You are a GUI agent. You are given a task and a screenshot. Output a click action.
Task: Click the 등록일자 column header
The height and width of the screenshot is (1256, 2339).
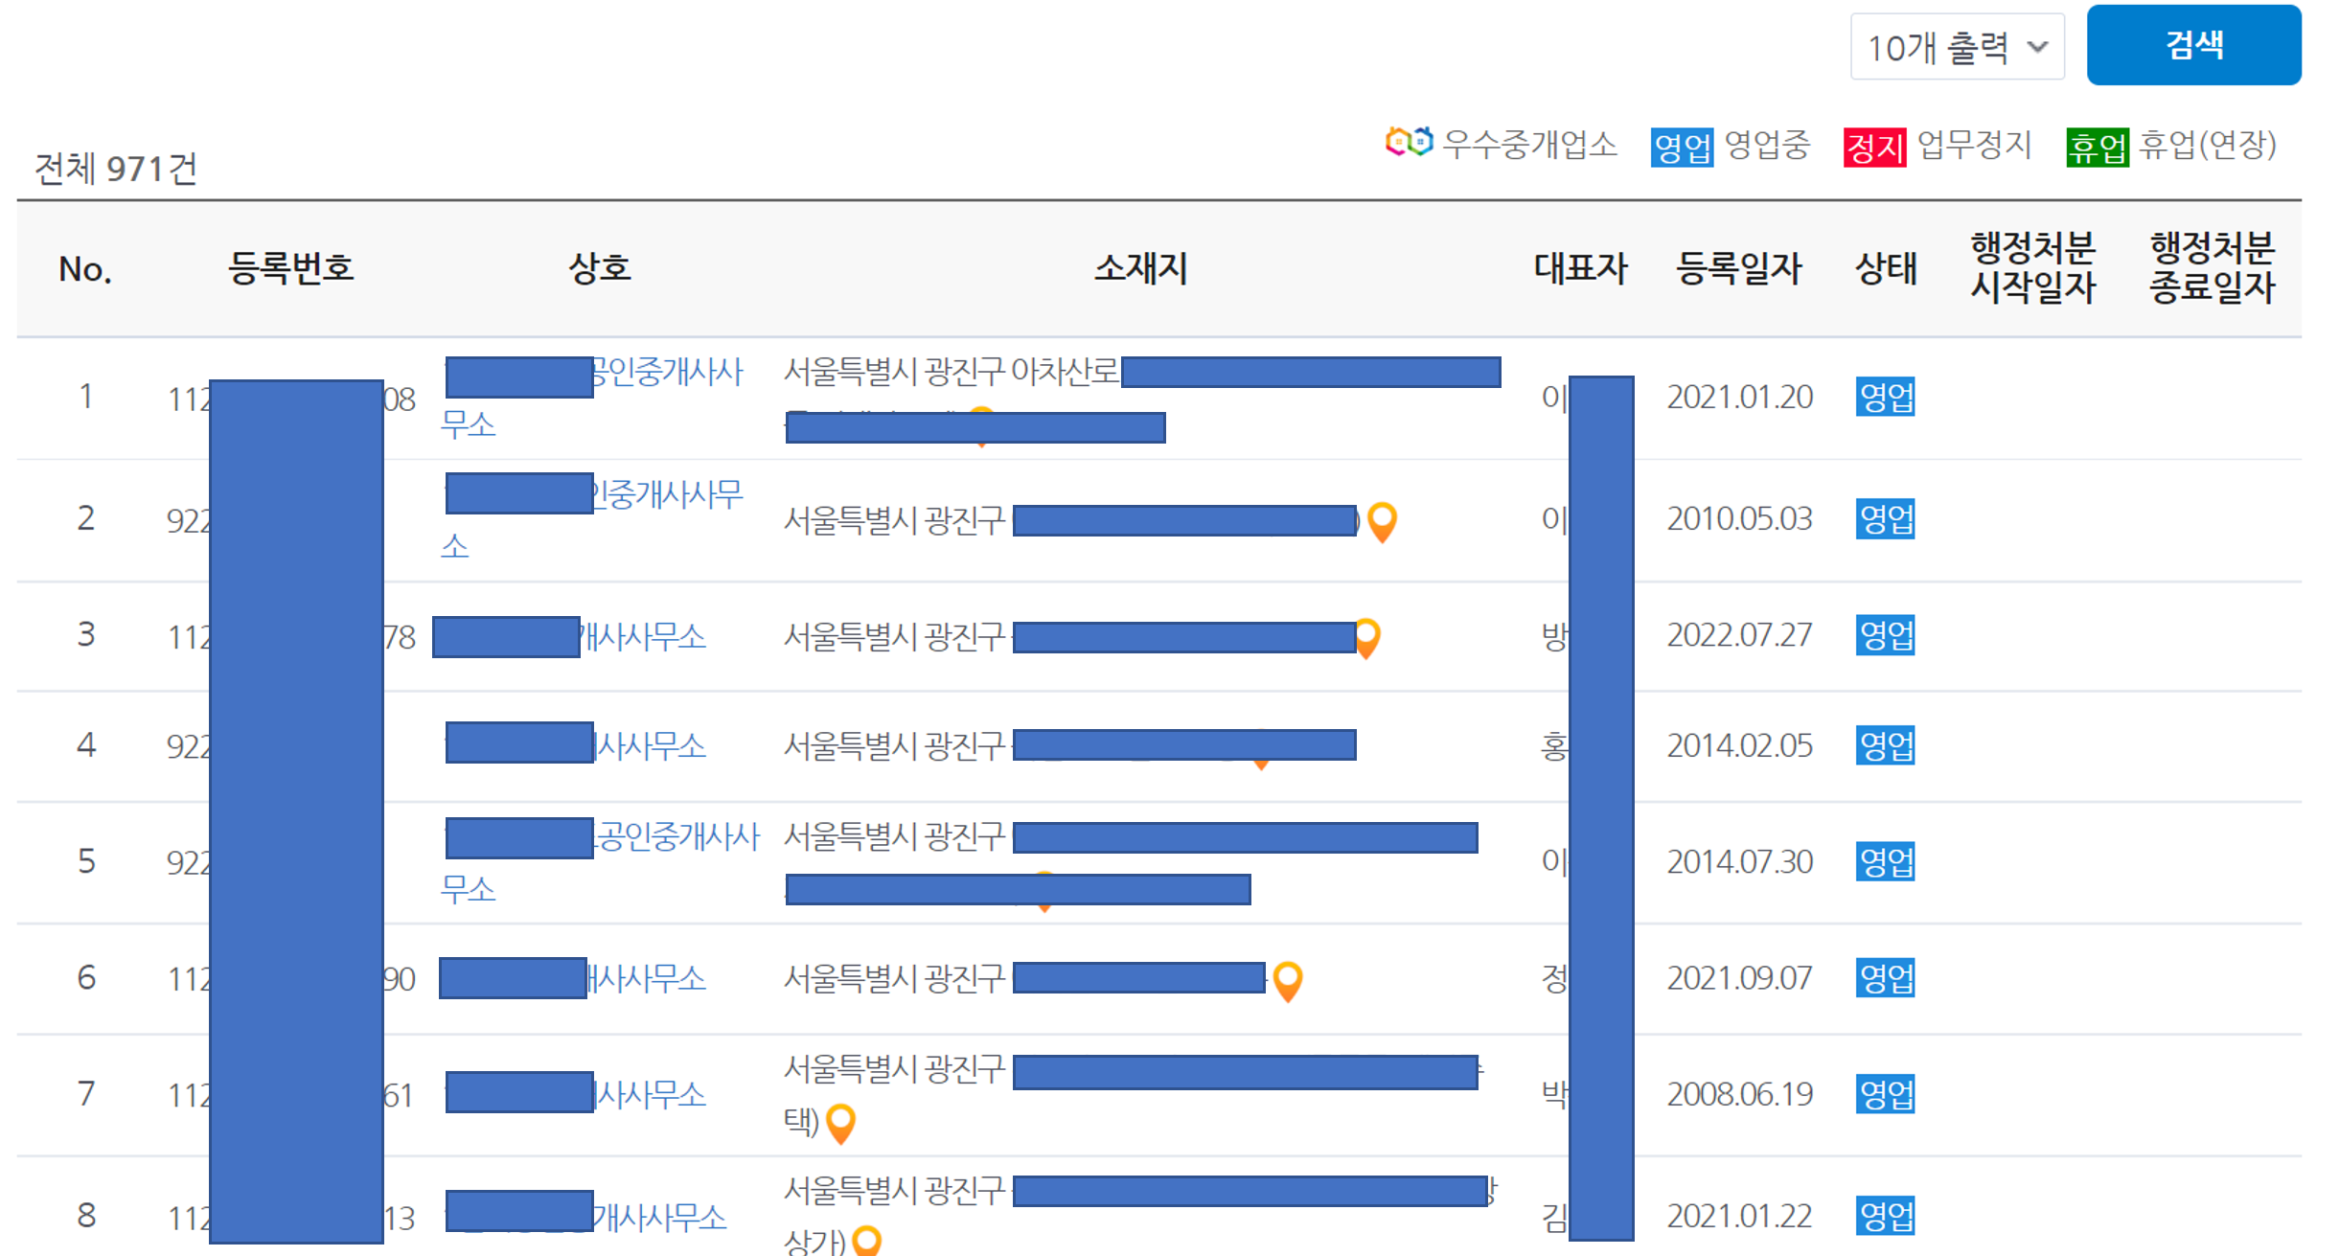[1738, 269]
